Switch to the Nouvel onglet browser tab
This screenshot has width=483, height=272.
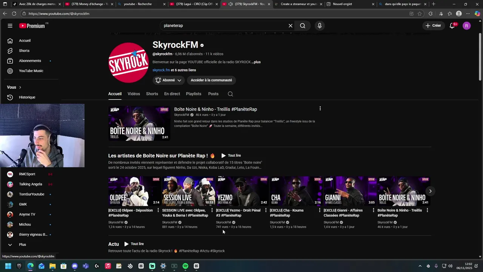[x=351, y=4]
